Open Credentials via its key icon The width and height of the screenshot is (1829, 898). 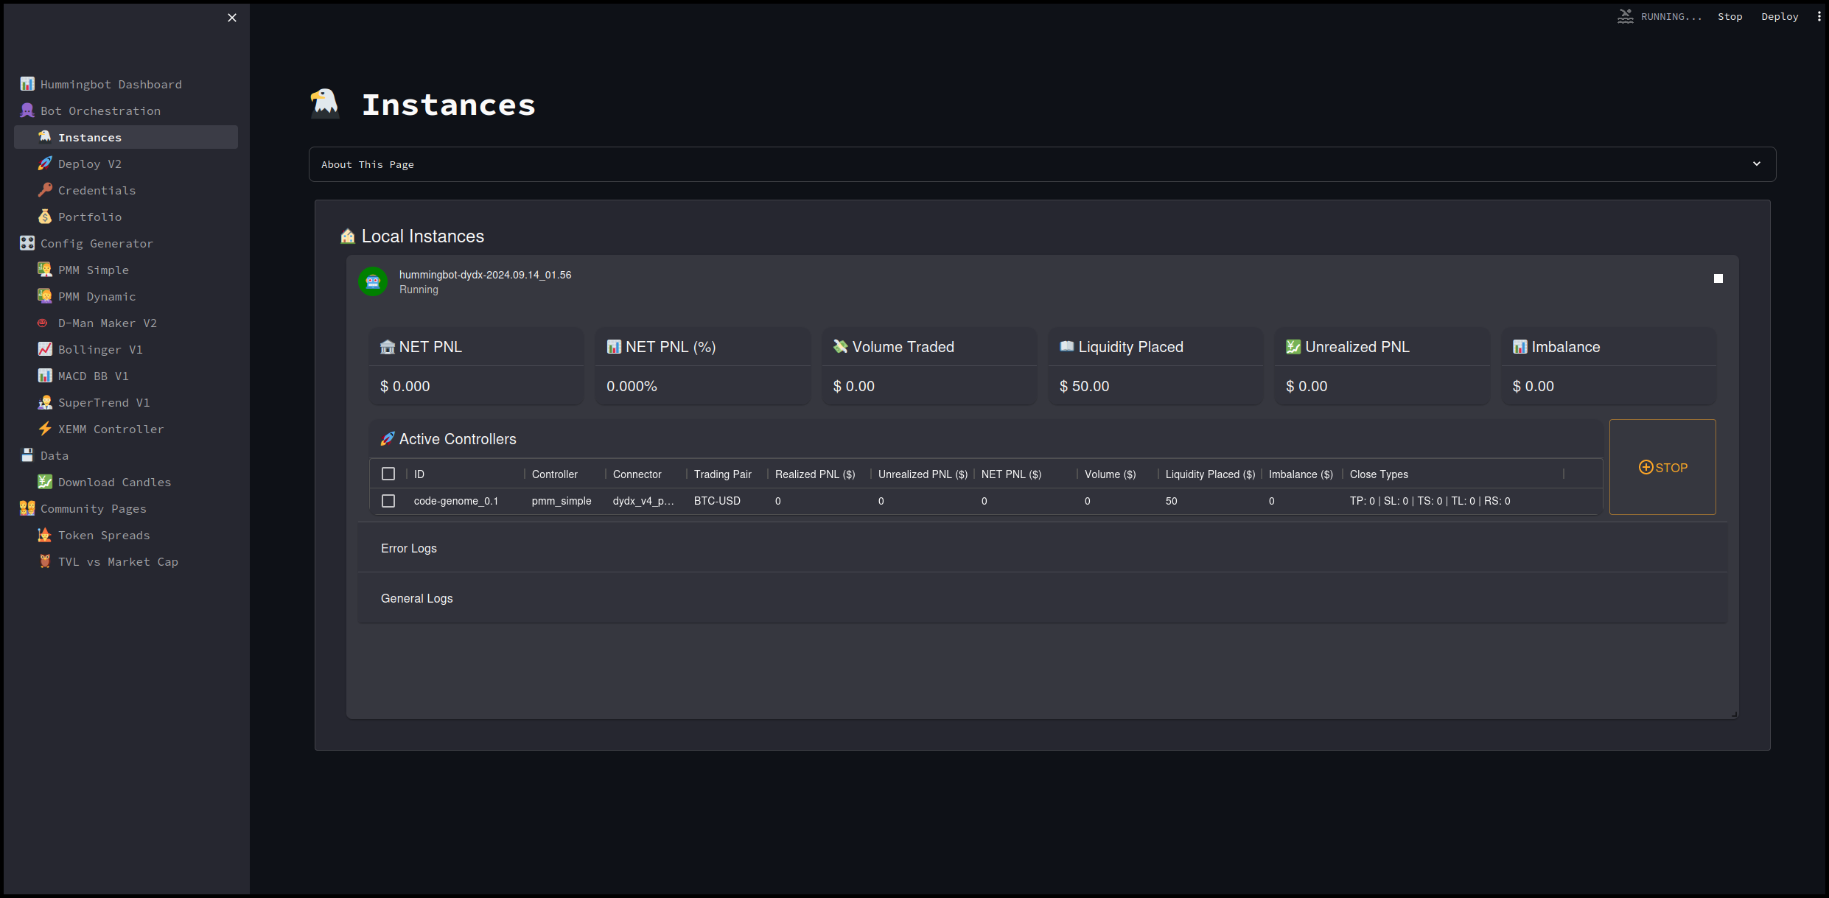(x=45, y=190)
